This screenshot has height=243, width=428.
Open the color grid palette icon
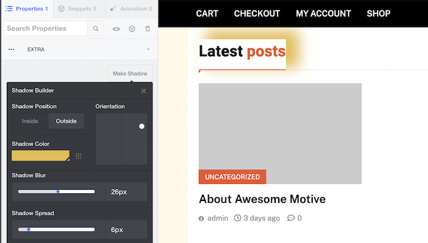[78, 156]
